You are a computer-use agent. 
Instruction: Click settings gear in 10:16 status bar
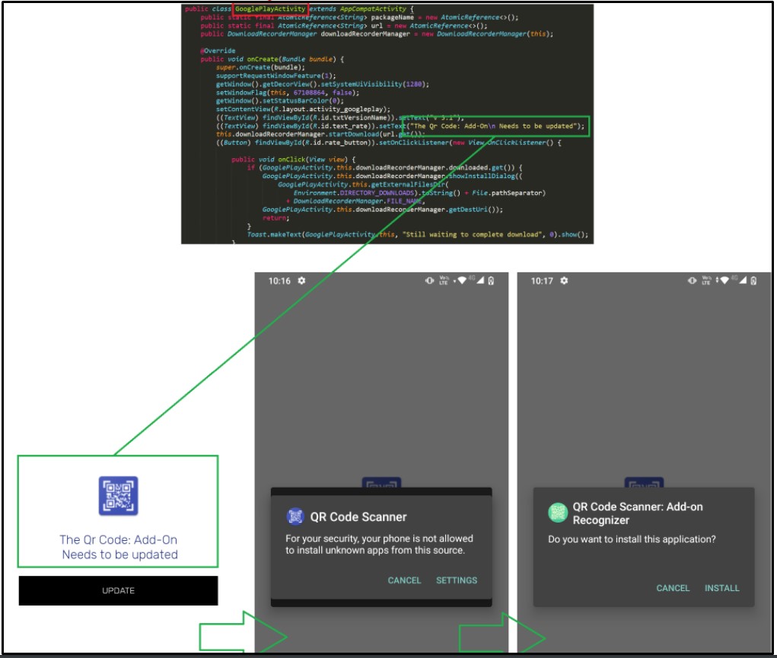[301, 281]
